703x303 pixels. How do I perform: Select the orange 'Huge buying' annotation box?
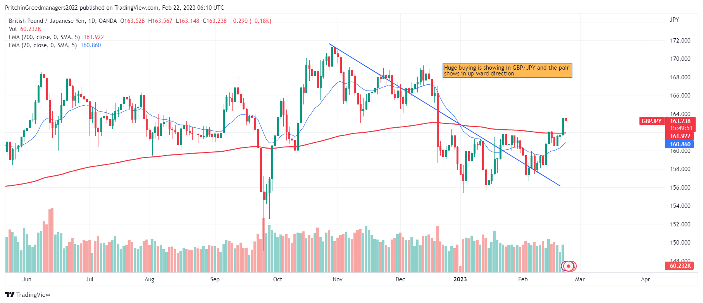(x=507, y=70)
